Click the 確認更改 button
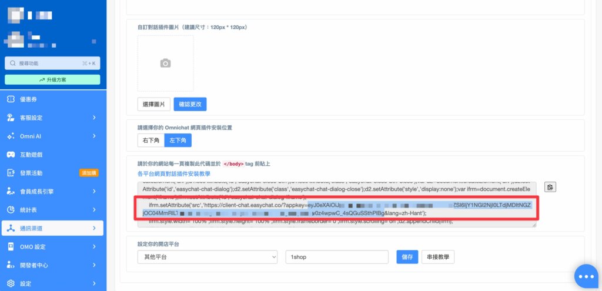The image size is (602, 291). point(190,104)
